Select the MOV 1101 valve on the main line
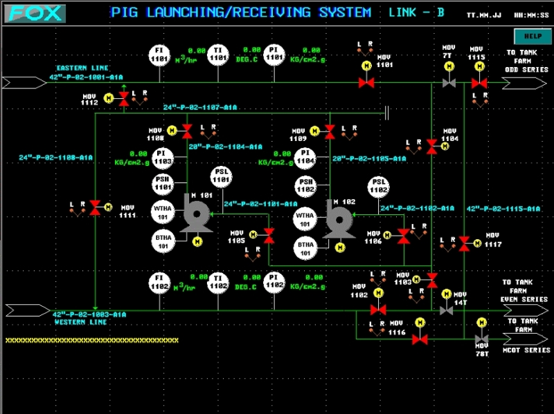The image size is (554, 414). click(366, 83)
